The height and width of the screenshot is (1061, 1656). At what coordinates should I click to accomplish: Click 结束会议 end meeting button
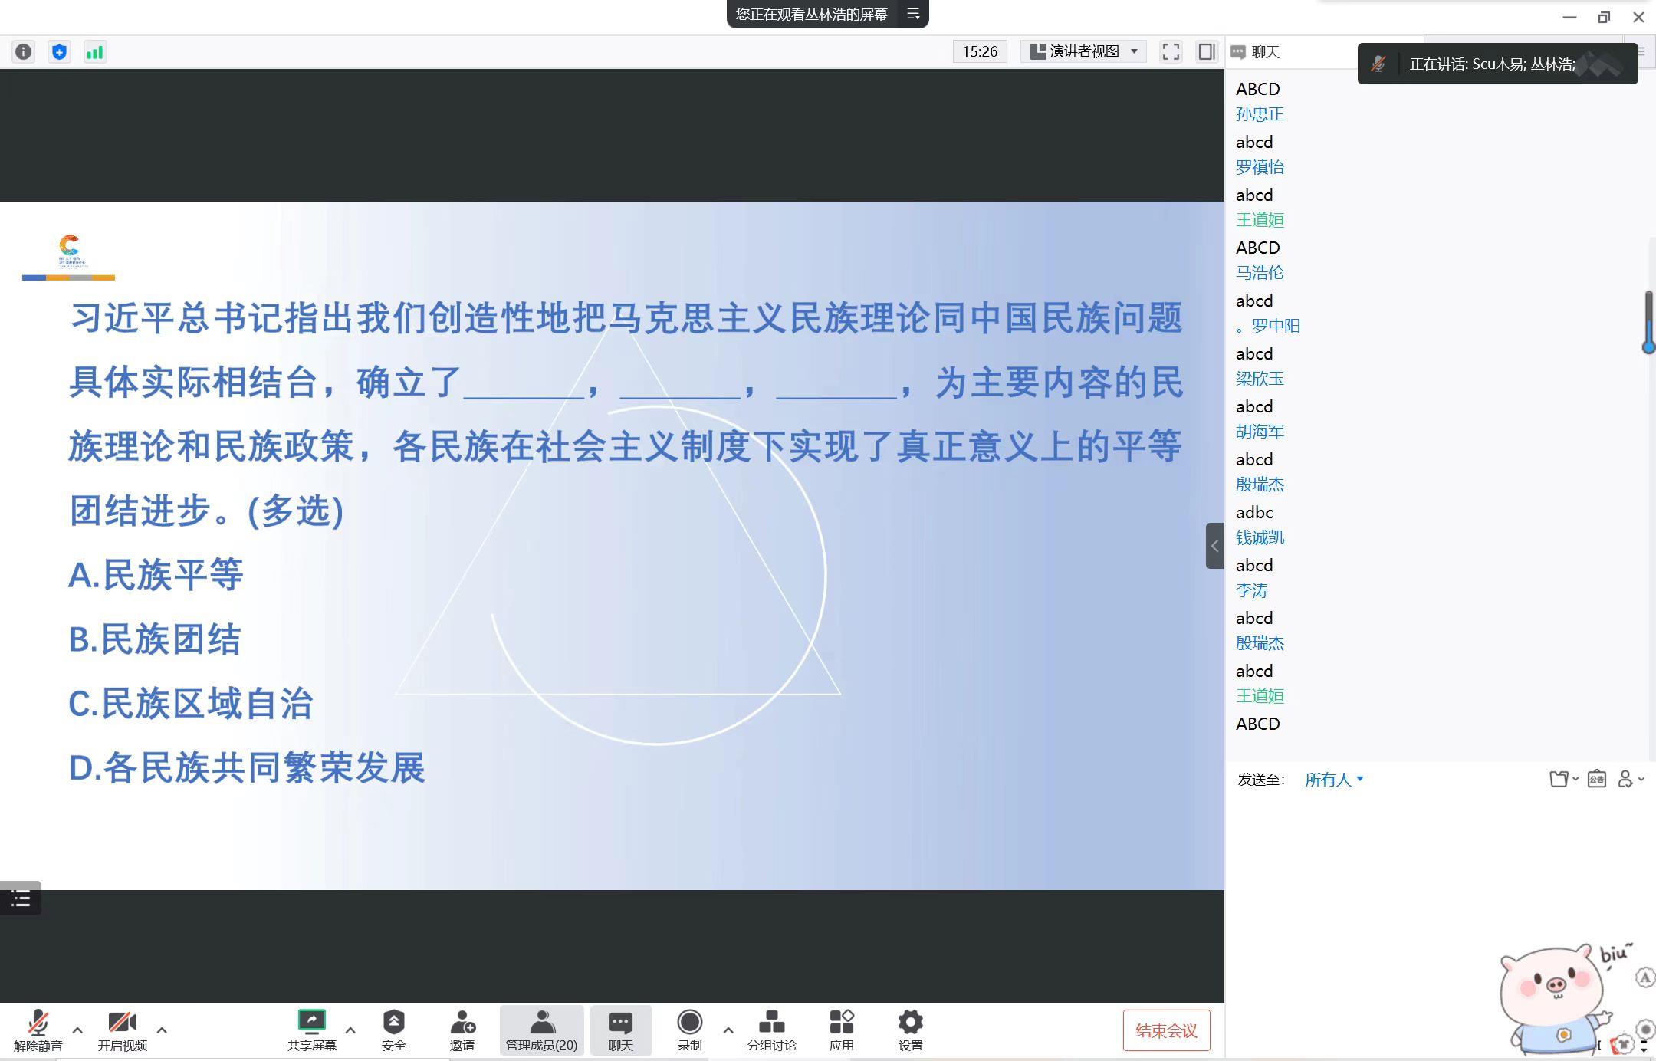[x=1166, y=1030]
